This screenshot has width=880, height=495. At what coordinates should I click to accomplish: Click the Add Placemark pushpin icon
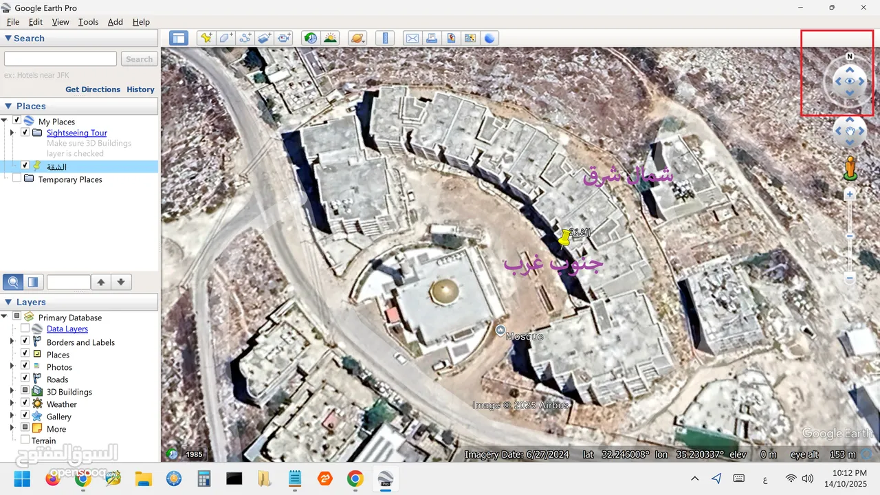click(206, 38)
